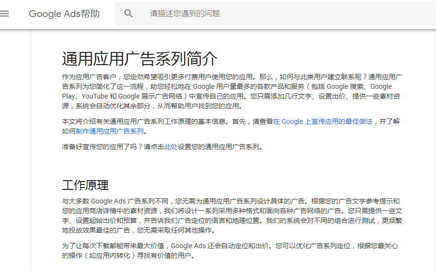The height and width of the screenshot is (271, 436).
Task: Click the 此处 link
Action: 171,147
